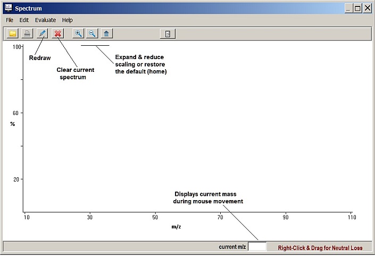
Task: Click the Neutral Loss hint in the status bar
Action: tap(320, 247)
